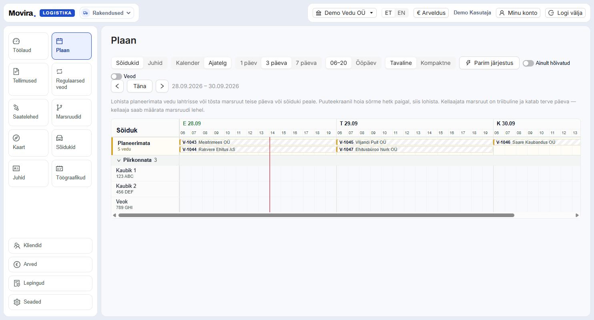The image size is (594, 320).
Task: Select the Kaubik 2 vehicle row
Action: tap(145, 189)
